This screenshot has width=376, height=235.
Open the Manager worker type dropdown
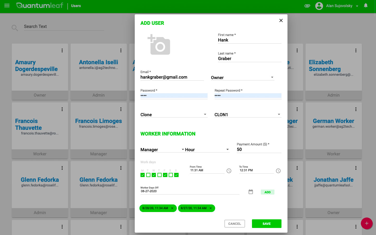pos(162,150)
